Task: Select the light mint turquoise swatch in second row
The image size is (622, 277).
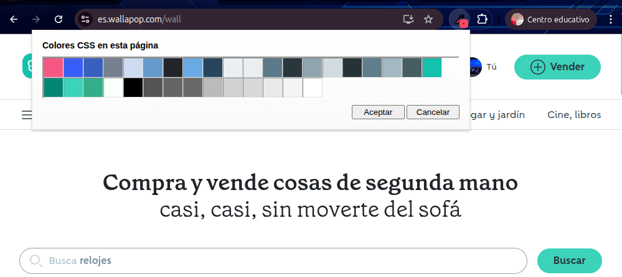Action: (x=73, y=88)
